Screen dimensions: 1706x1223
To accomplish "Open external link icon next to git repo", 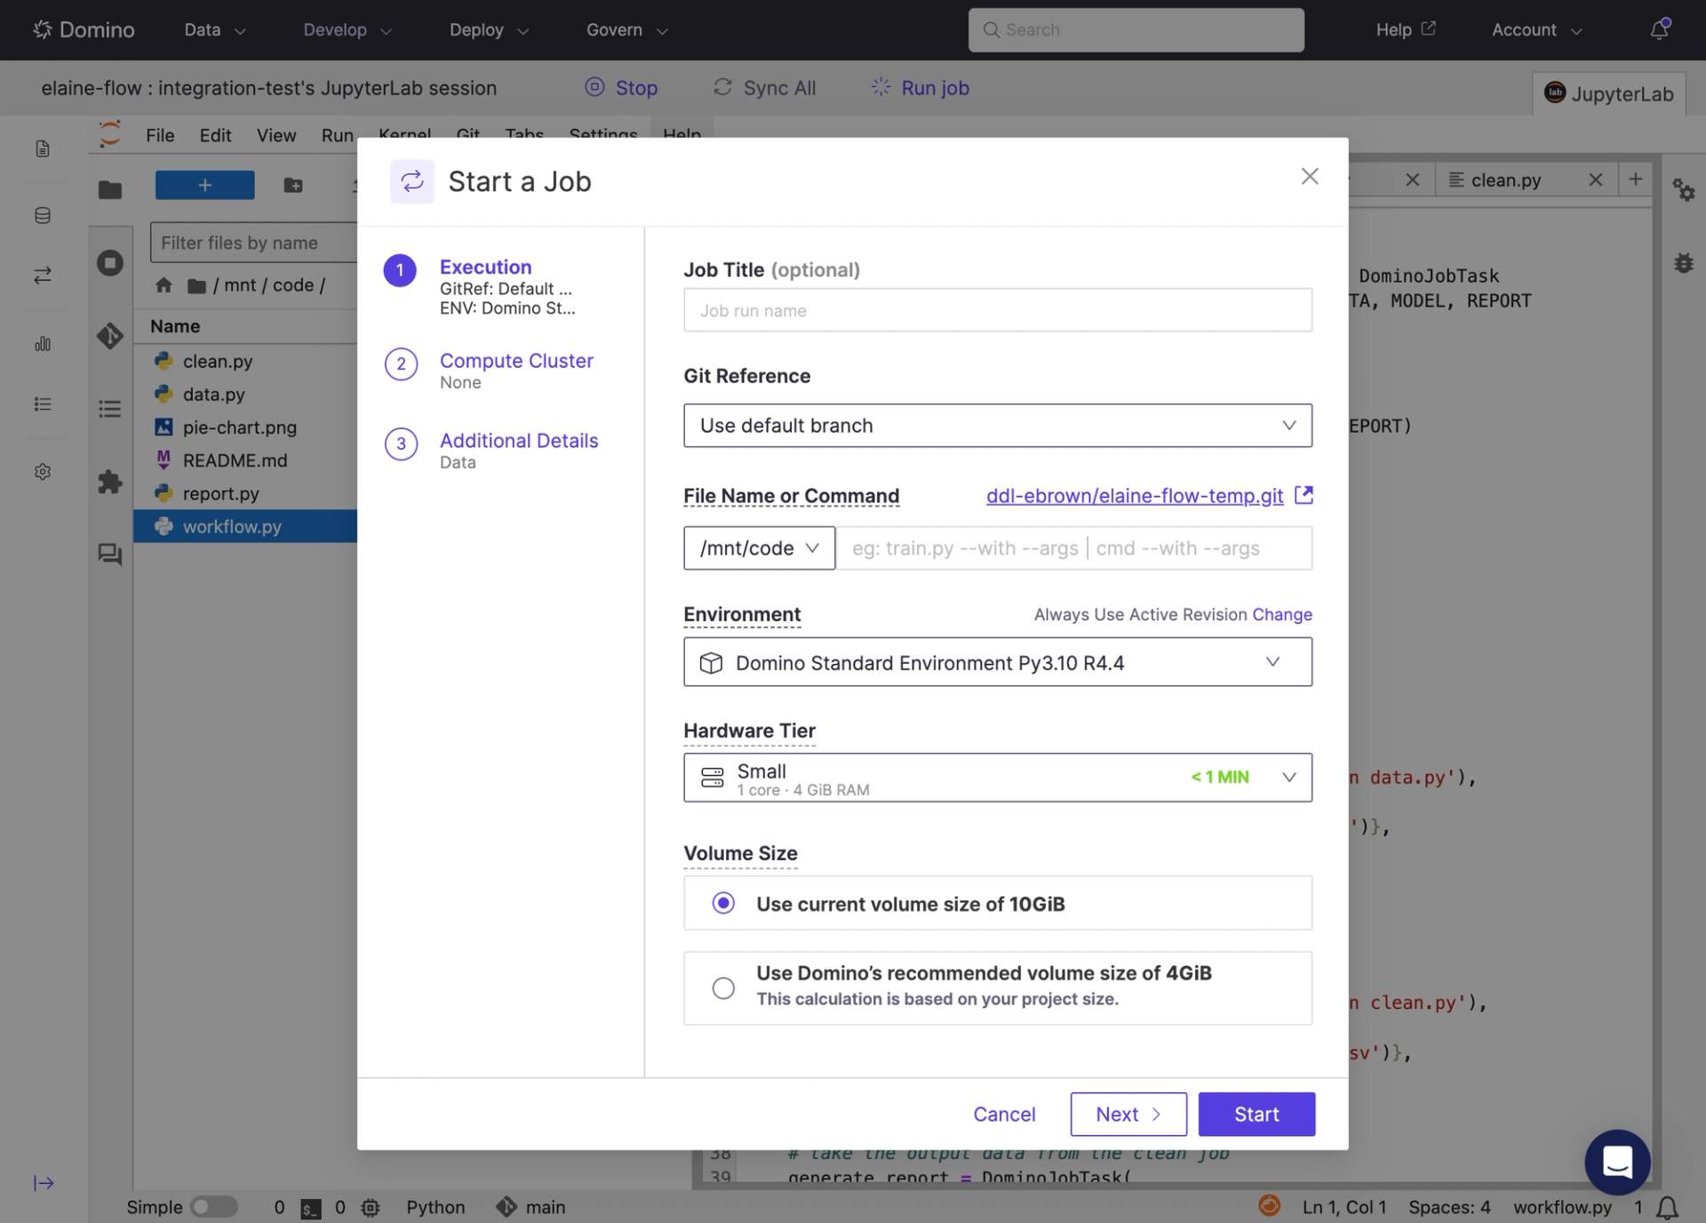I will [x=1303, y=495].
